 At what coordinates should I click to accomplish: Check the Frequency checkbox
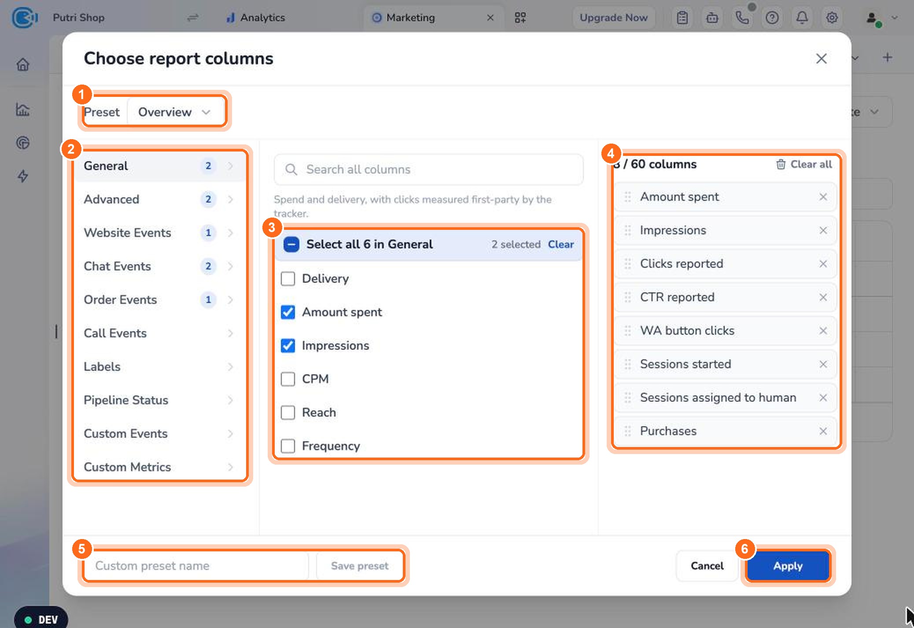288,446
